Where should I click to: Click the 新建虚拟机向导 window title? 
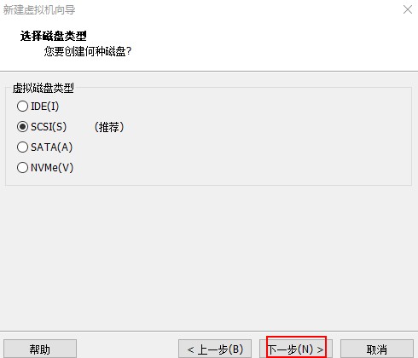pyautogui.click(x=39, y=10)
